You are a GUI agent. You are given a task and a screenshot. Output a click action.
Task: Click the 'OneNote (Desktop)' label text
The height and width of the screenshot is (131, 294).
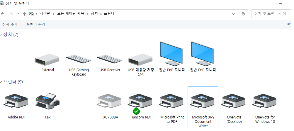tap(234, 119)
